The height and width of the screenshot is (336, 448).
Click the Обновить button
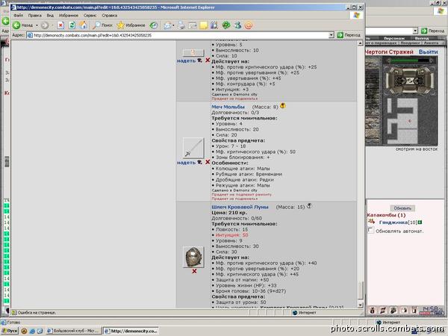(x=402, y=208)
